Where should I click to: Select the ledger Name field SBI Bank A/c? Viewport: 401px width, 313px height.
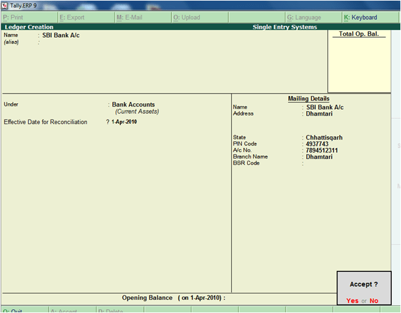[x=61, y=35]
